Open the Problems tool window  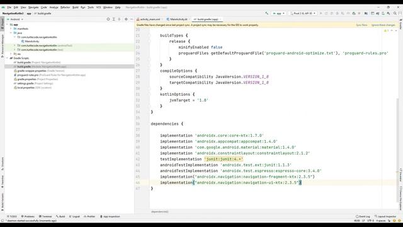tap(28, 216)
